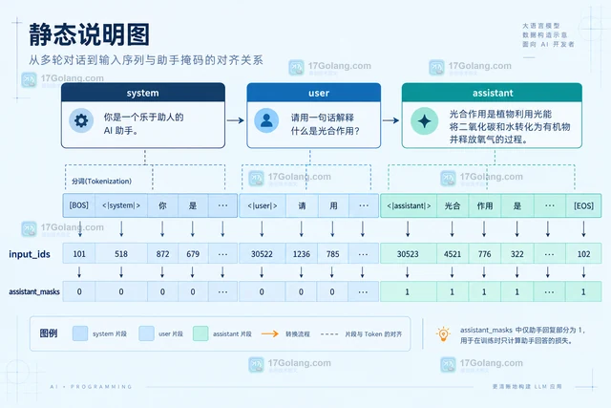
Task: Click the subtitle 从多轮对话到输入序列与助手掩码的对齐关系
Action: click(146, 59)
